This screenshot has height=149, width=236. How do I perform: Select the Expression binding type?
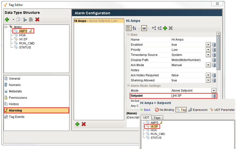(x=198, y=110)
